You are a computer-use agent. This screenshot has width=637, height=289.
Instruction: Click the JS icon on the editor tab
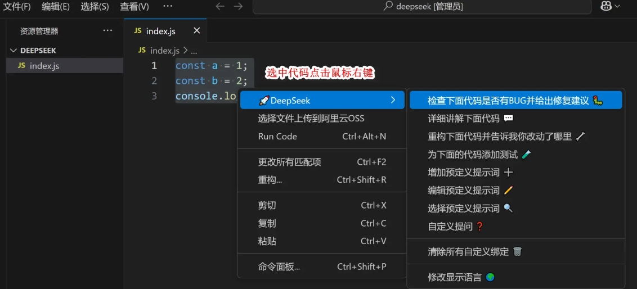(138, 31)
